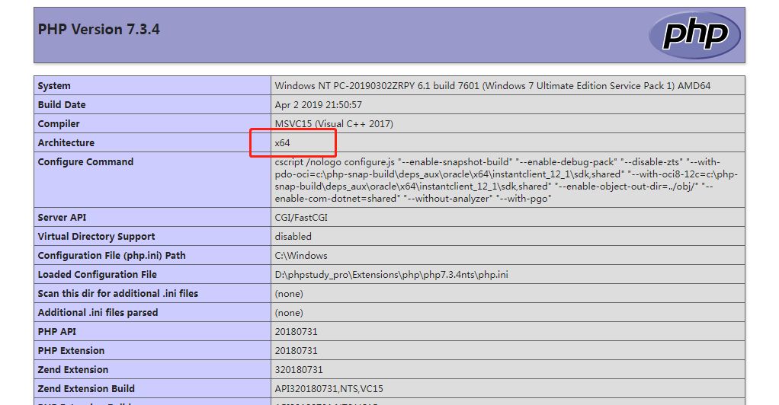
Task: Select the MSVC15 Visual C++ 2017 value
Action: [334, 124]
